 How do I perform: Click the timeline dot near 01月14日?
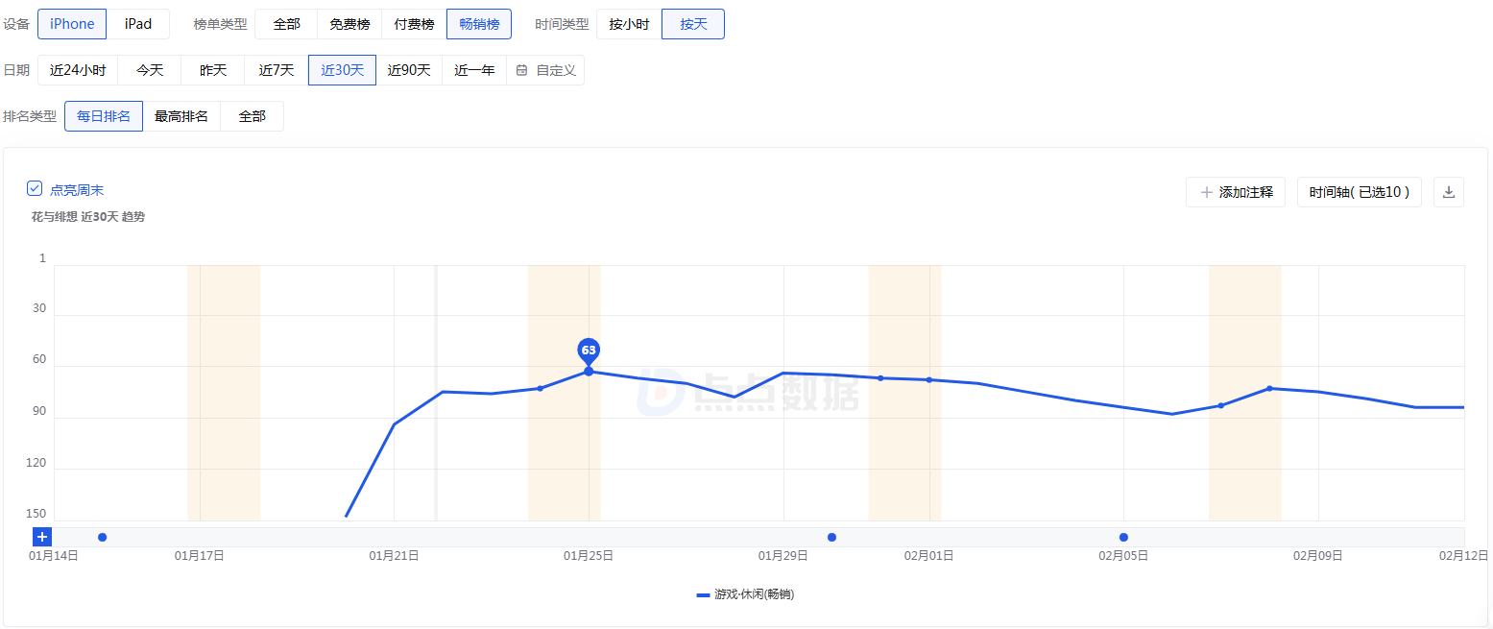102,537
